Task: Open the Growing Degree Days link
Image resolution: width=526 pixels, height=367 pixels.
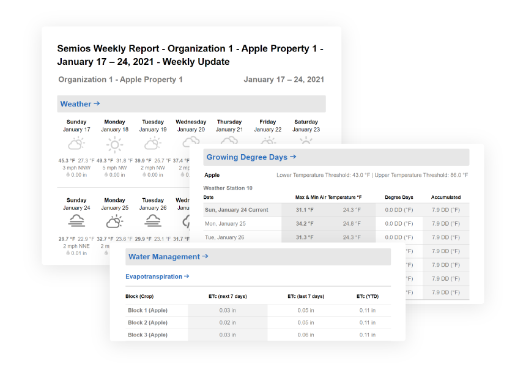Action: [x=251, y=157]
